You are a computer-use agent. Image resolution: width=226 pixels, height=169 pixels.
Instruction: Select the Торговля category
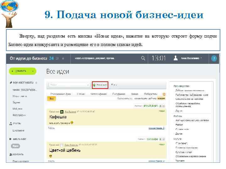click(x=180, y=161)
